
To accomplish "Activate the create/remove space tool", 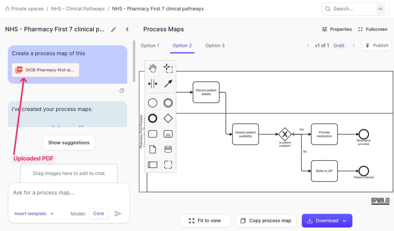I will 152,84.
